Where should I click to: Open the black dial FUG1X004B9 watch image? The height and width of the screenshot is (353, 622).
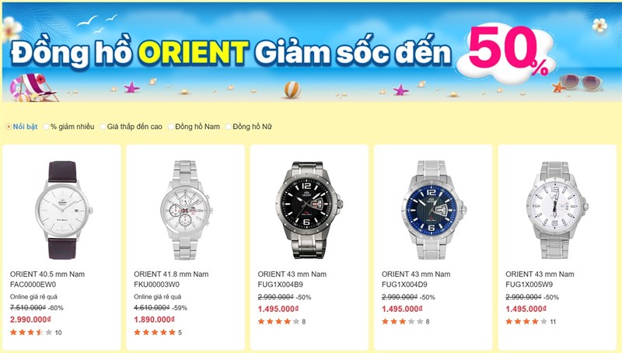[x=309, y=209]
